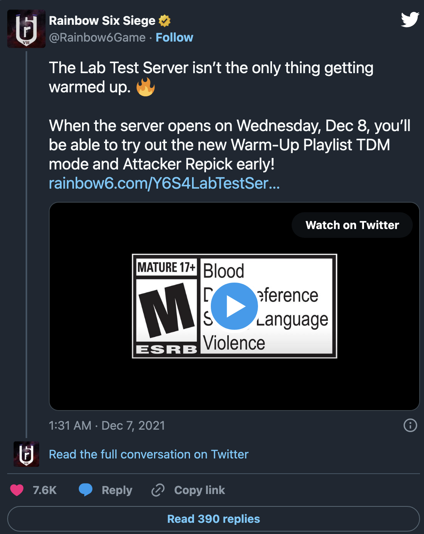Click the chain link copy icon
This screenshot has width=424, height=534.
pyautogui.click(x=158, y=490)
